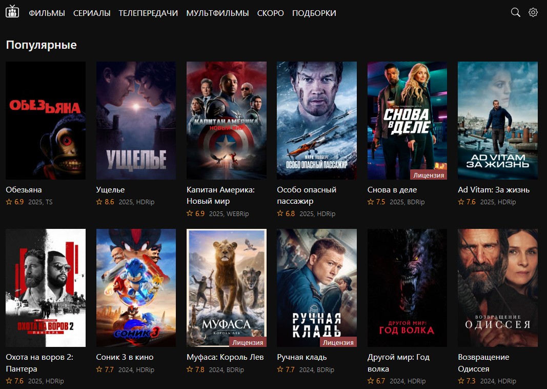
Task: Select the Соник 3 в кино poster
Action: click(x=136, y=287)
